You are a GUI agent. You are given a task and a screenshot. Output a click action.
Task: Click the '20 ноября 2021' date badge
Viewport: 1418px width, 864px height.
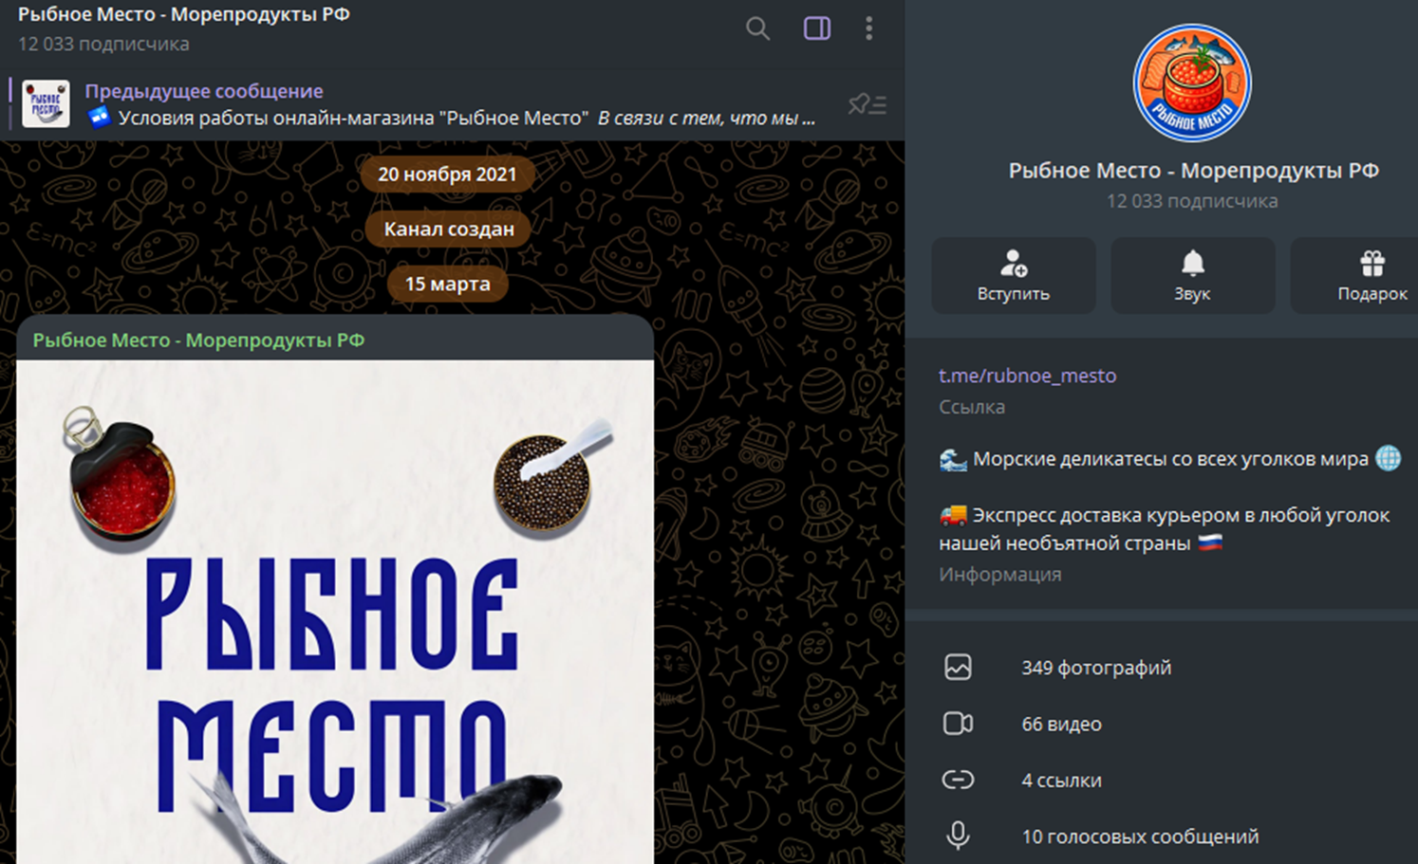pos(447,175)
